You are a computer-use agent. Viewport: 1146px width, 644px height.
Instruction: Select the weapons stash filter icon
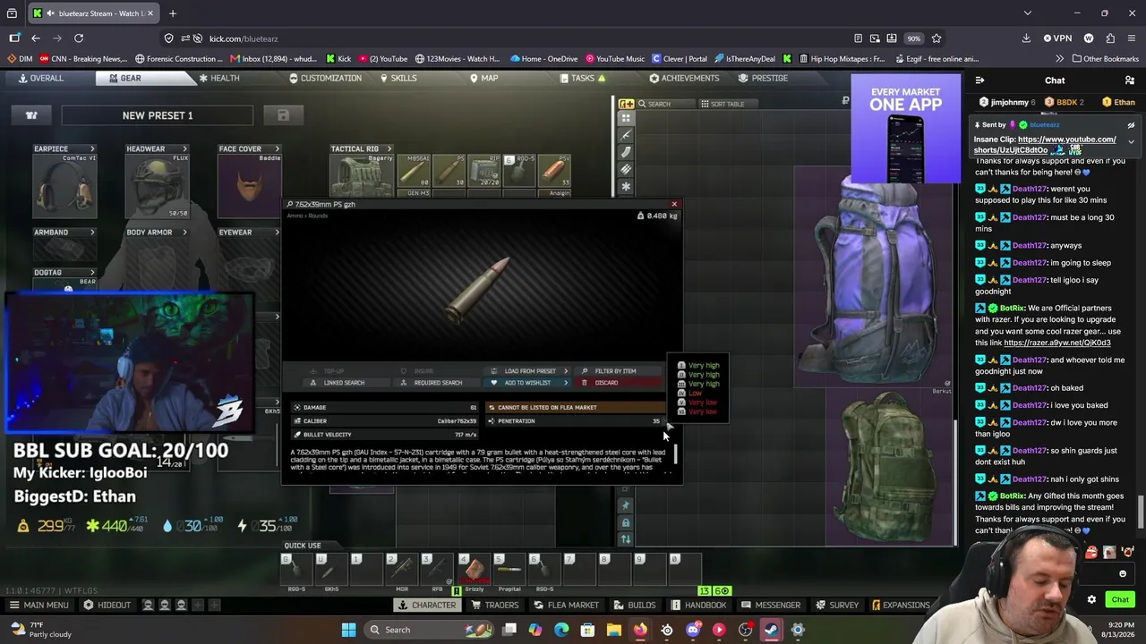(626, 135)
